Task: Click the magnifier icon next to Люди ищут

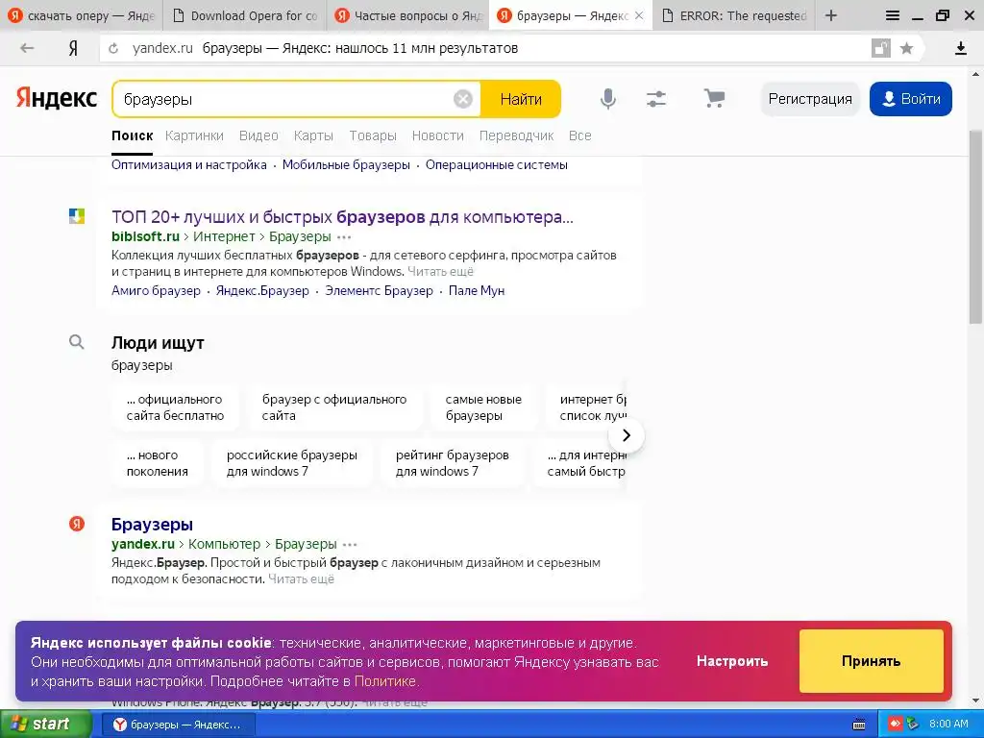Action: [x=77, y=342]
